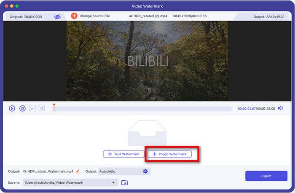Click the middle of the playback progress bar
Image resolution: width=295 pixels, height=193 pixels.
pyautogui.click(x=143, y=109)
